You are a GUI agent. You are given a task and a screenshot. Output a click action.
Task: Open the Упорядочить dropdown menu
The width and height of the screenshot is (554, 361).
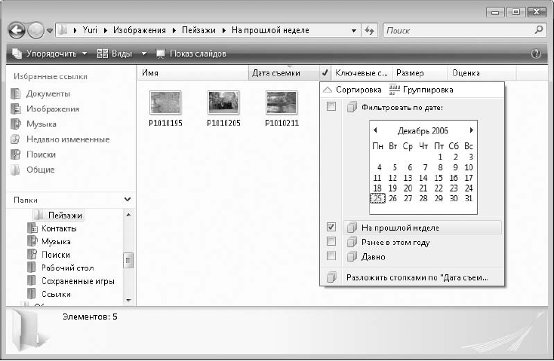(50, 54)
